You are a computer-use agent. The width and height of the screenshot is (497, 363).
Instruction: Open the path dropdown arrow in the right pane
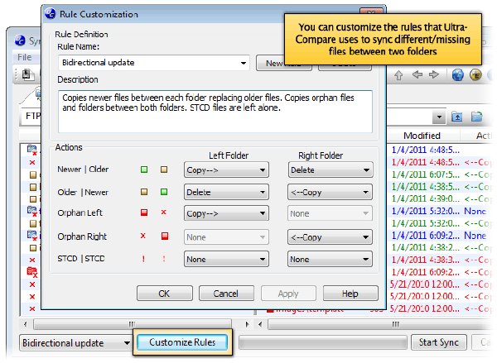click(x=439, y=117)
